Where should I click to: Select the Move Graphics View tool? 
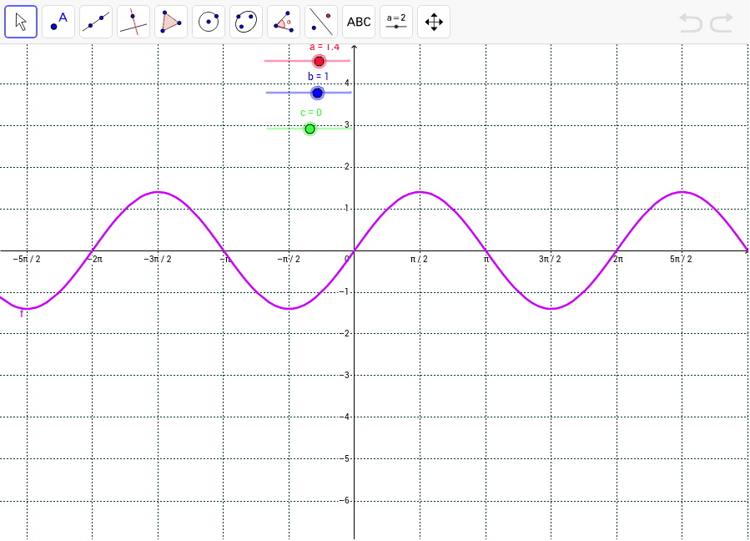[x=433, y=21]
